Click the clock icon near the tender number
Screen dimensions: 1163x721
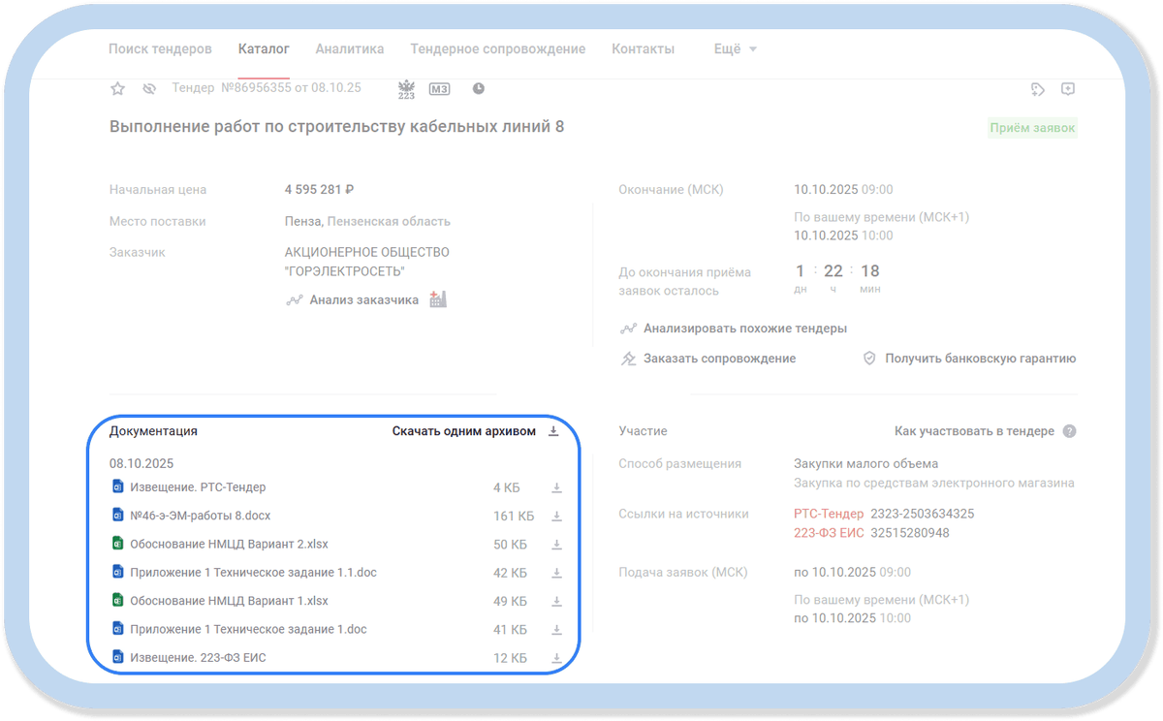(479, 88)
